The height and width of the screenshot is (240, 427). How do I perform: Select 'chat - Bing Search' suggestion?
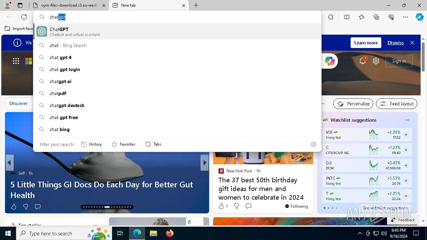pyautogui.click(x=177, y=45)
